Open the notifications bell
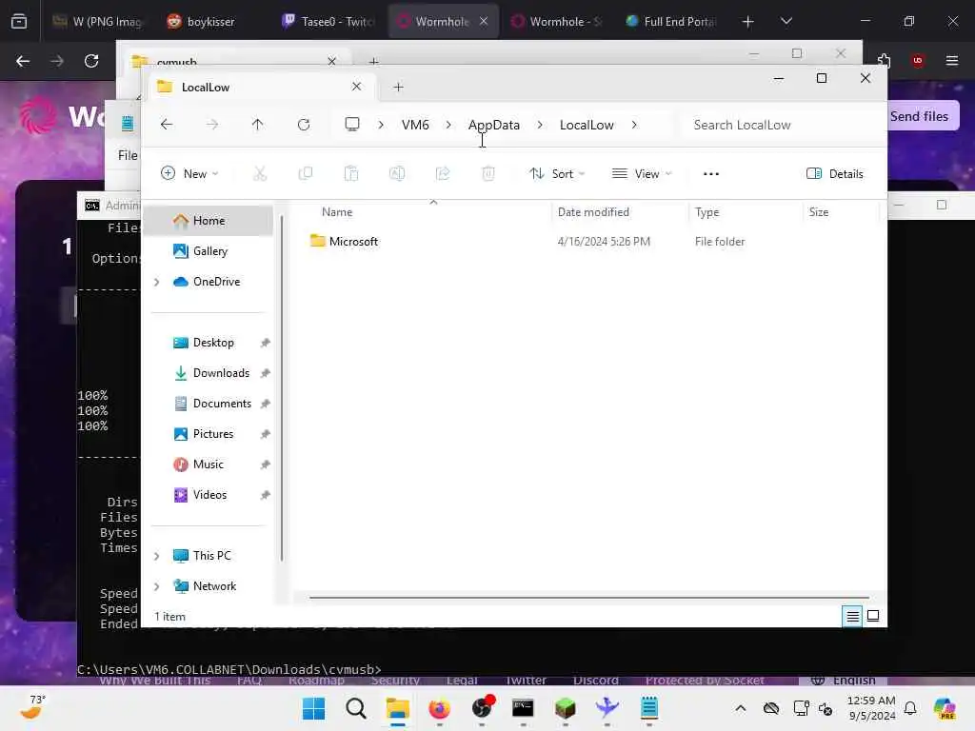 (909, 708)
